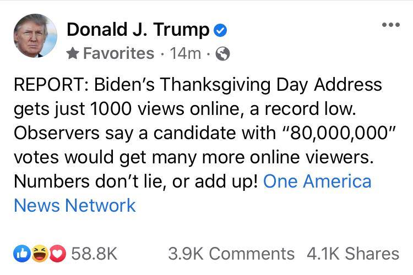The image size is (413, 275).
Task: Follow the One America News Network link
Action: 193,193
